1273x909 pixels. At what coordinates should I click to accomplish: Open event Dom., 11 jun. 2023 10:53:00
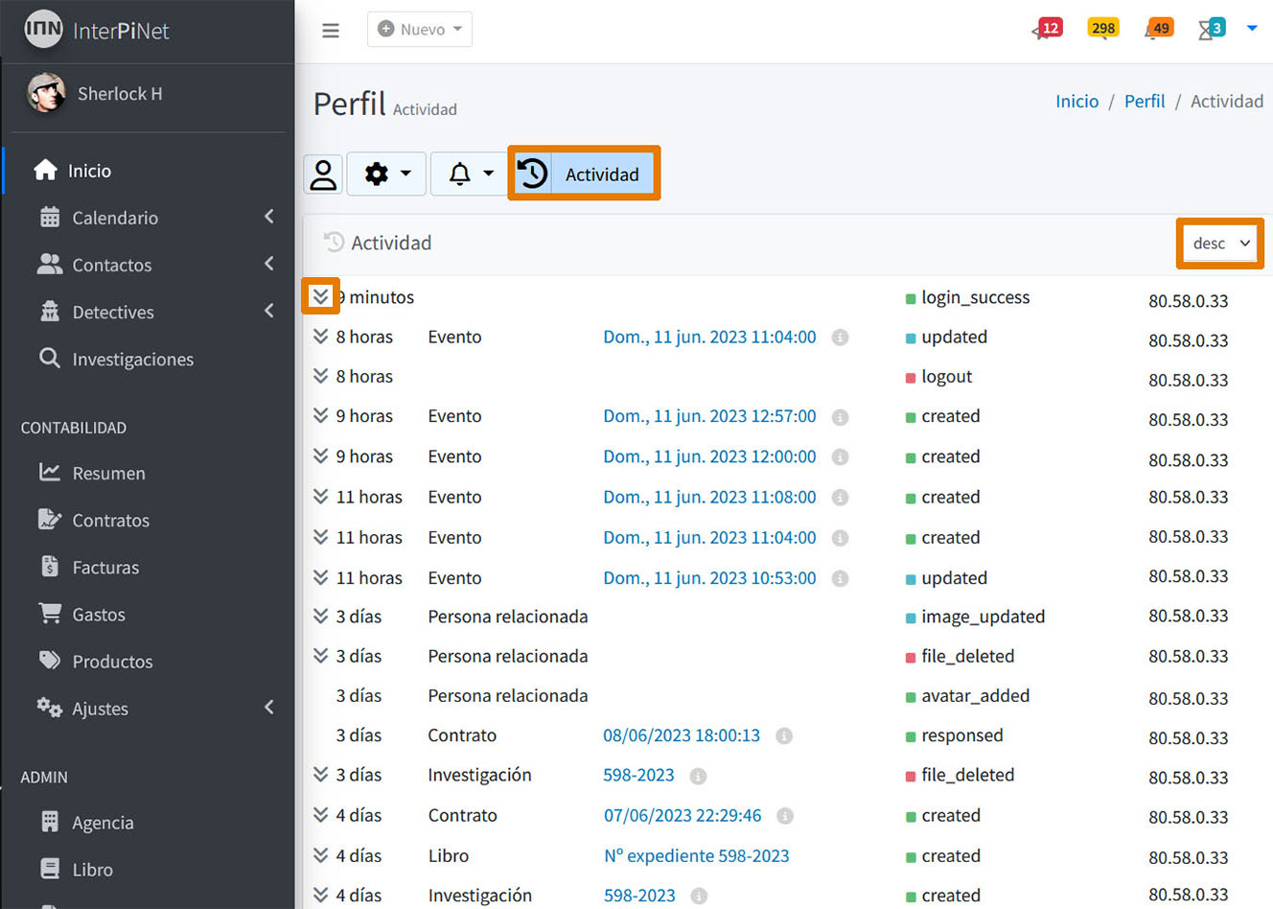(x=709, y=578)
